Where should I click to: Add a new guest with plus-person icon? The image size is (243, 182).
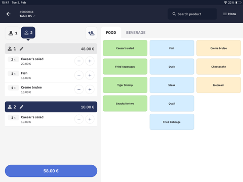(x=91, y=33)
